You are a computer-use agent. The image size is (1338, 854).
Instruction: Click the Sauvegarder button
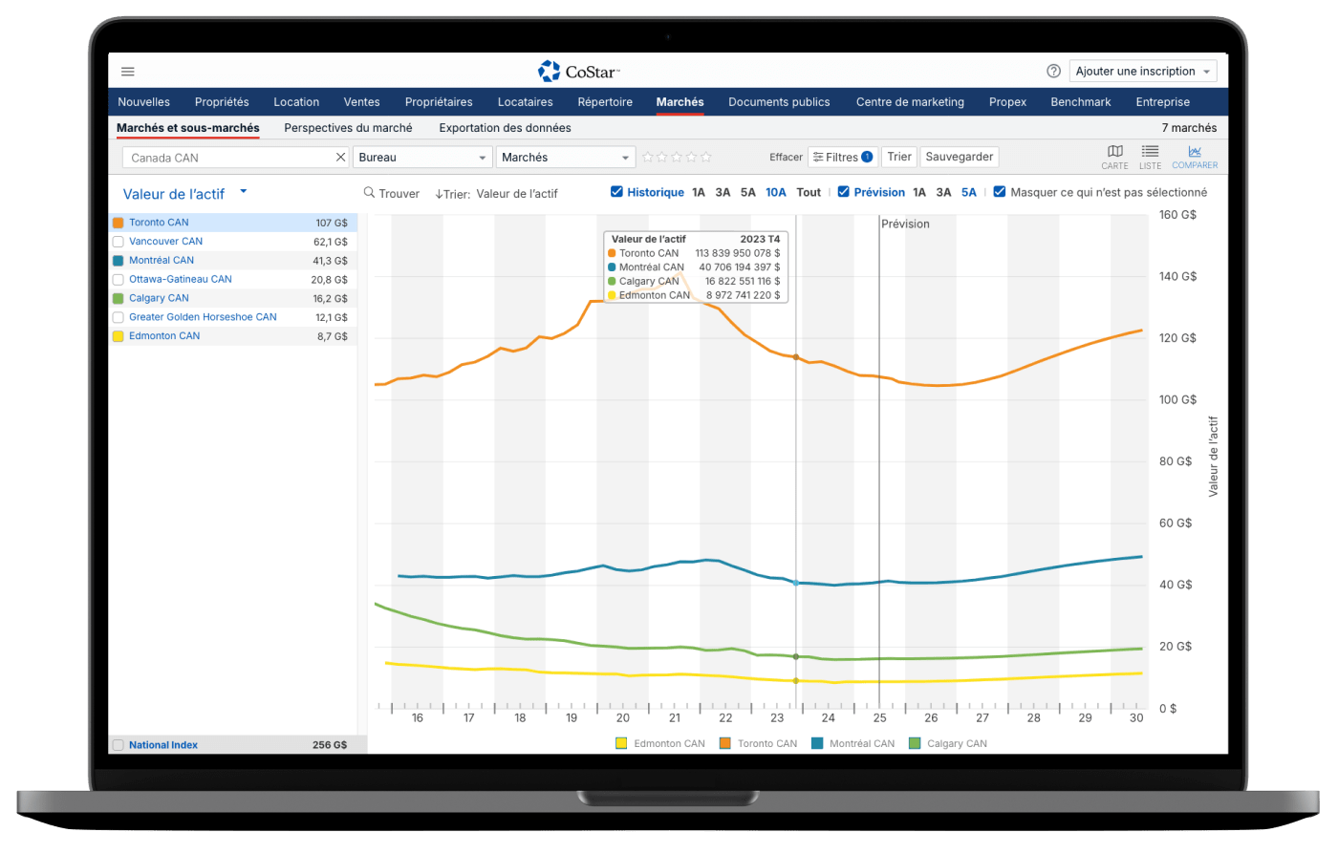pyautogui.click(x=960, y=157)
